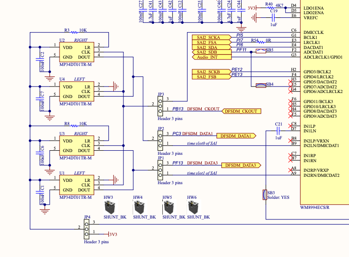The width and height of the screenshot is (349, 257).
Task: Click the GPIO3/BCLK2 pin name
Action: (x=317, y=72)
